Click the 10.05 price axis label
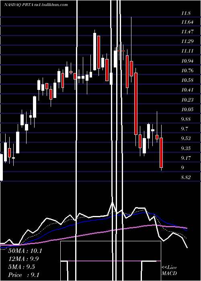 pos(187,109)
